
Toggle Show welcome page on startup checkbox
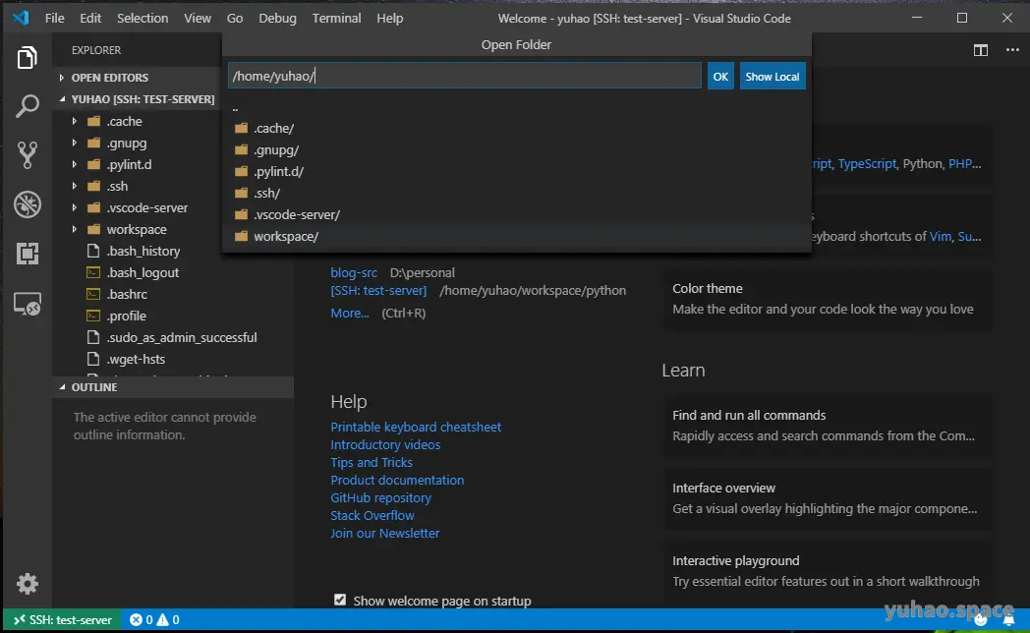pyautogui.click(x=340, y=600)
